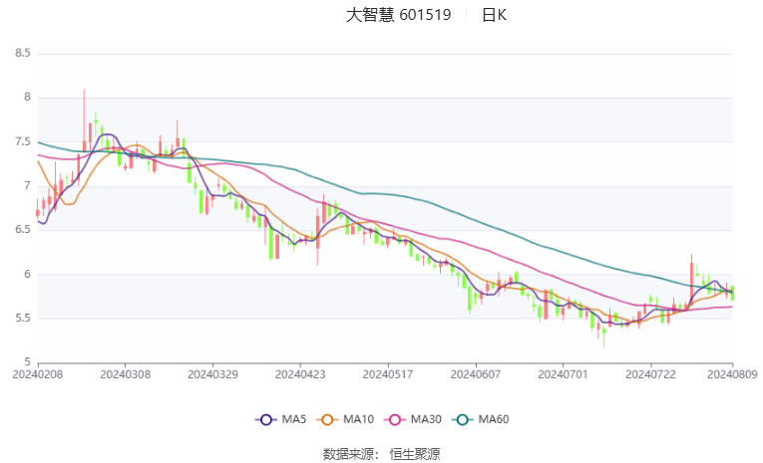Click the lowest candlestick near 5.2 in July
This screenshot has height=463, width=763.
click(x=603, y=335)
